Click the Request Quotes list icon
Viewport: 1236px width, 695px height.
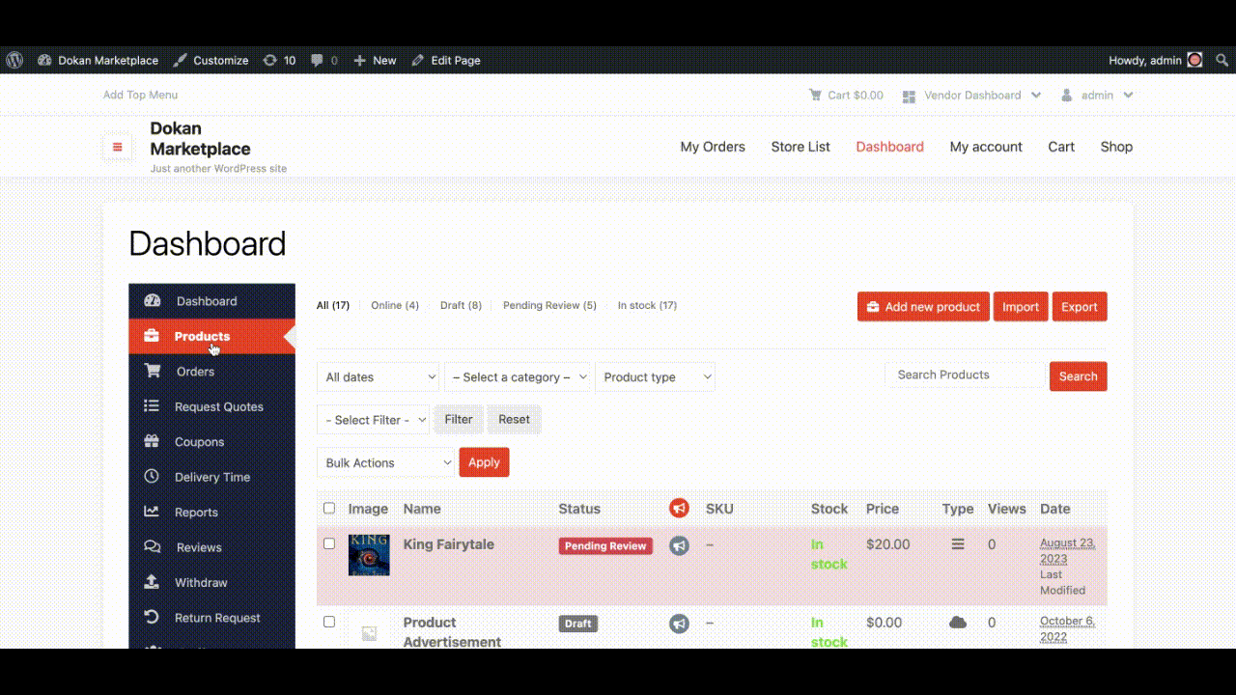click(x=152, y=406)
